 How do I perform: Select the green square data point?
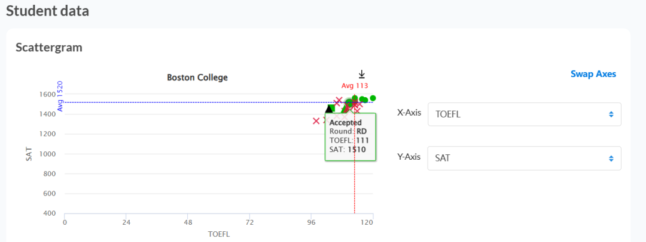pos(331,108)
